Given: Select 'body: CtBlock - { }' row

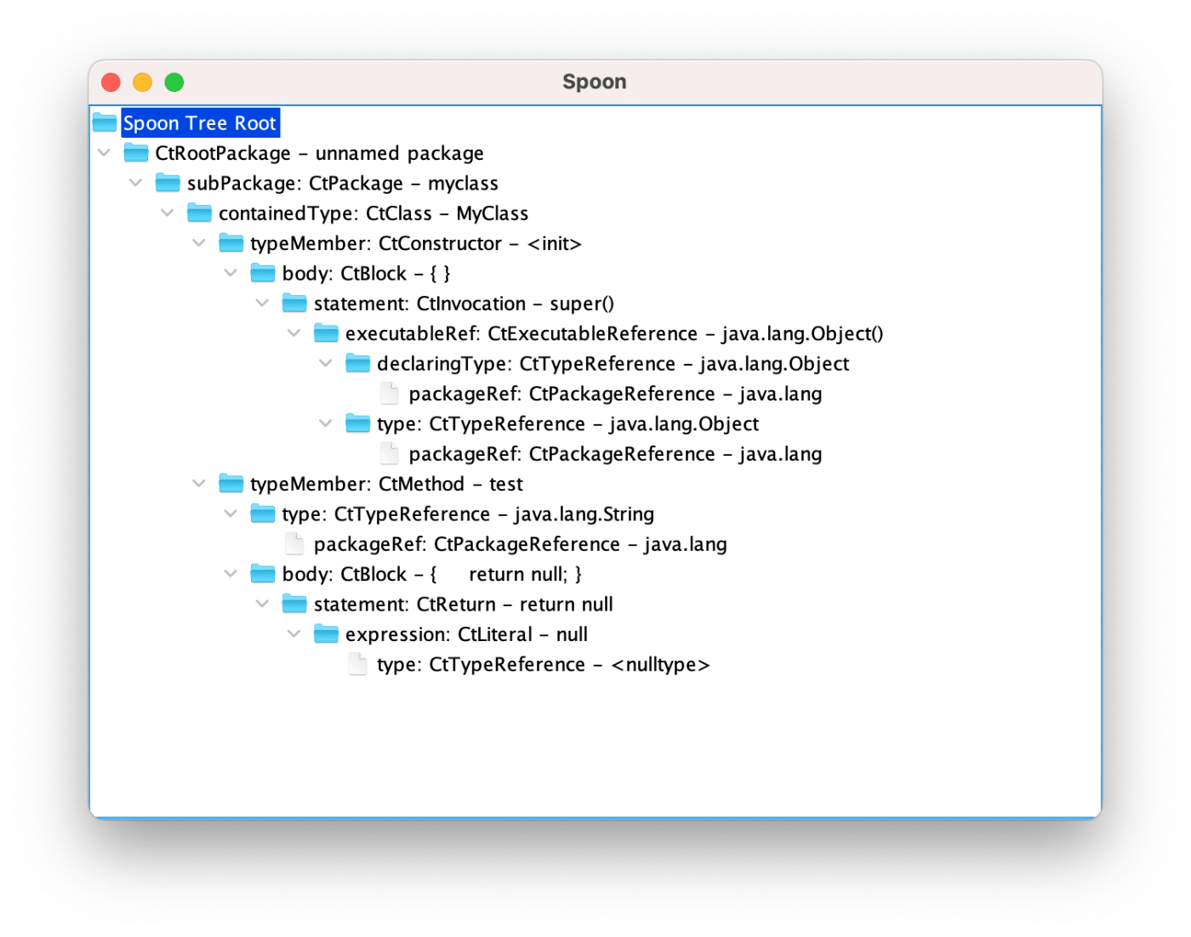Looking at the screenshot, I should click(367, 274).
